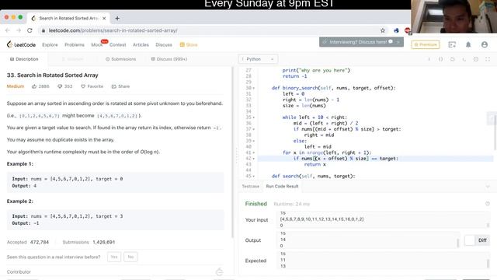The height and width of the screenshot is (280, 497).
Task: Share this problem
Action: [120, 86]
